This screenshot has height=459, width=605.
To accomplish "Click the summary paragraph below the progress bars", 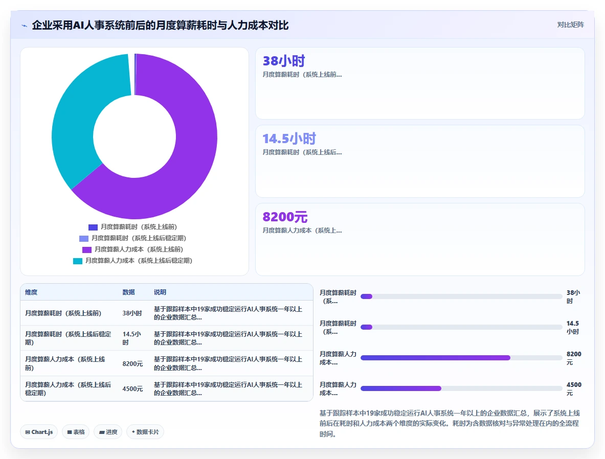I will click(x=450, y=424).
